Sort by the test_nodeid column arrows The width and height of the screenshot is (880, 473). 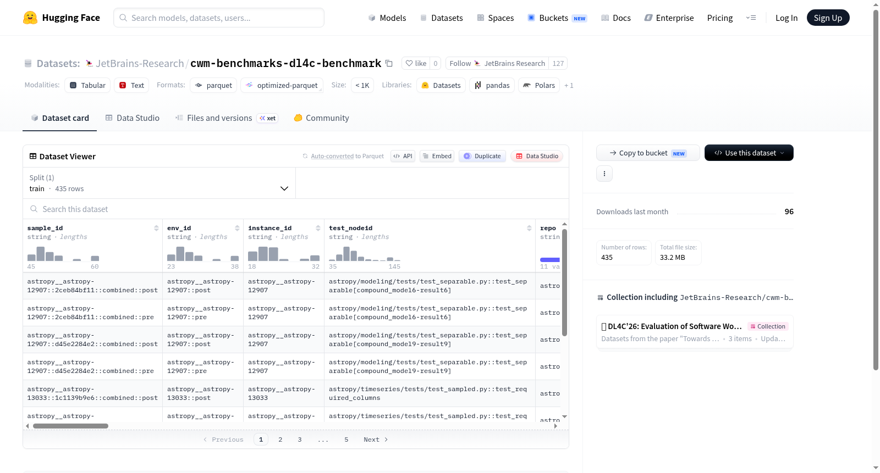529,228
